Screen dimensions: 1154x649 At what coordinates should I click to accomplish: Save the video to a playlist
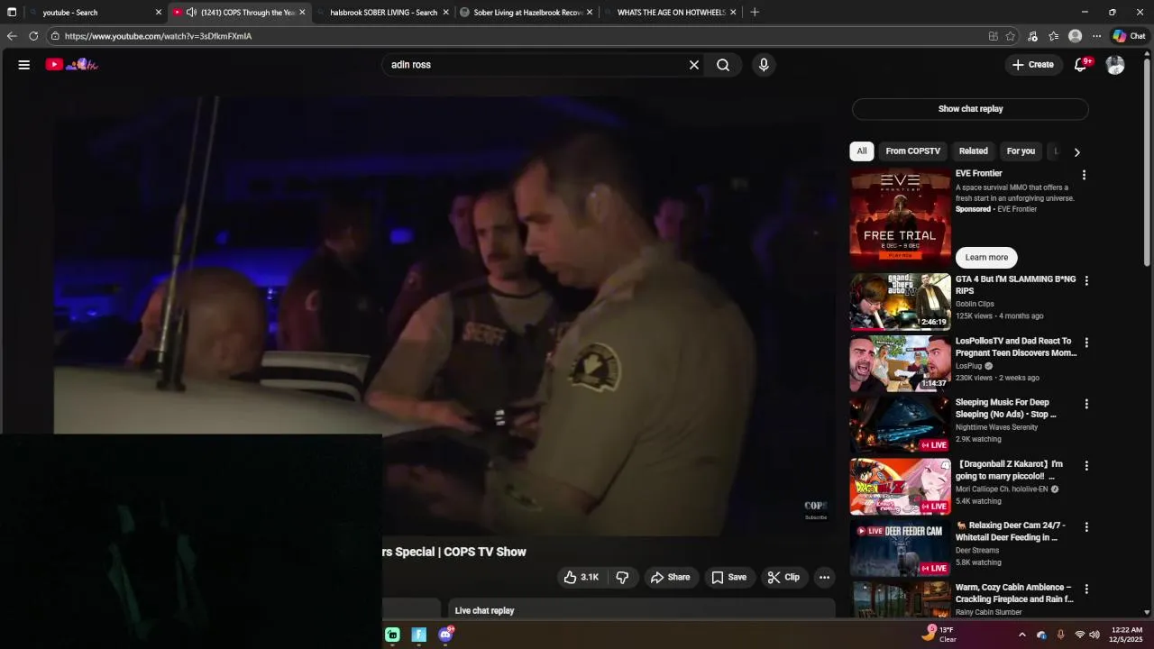(x=729, y=577)
